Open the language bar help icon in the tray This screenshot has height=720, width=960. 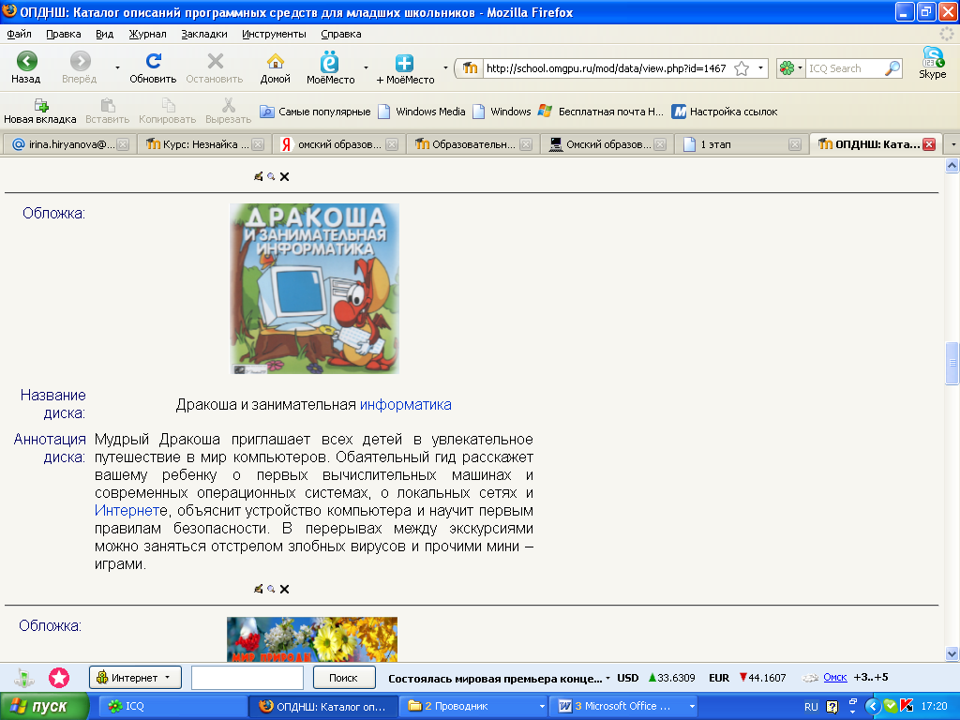(x=832, y=707)
